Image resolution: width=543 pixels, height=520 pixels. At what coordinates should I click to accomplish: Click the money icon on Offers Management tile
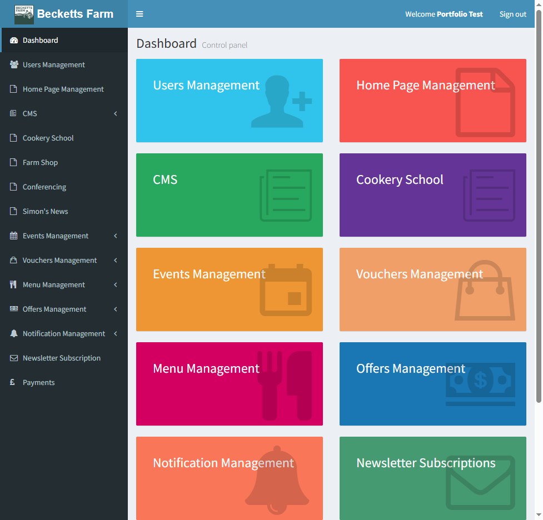[x=480, y=384]
